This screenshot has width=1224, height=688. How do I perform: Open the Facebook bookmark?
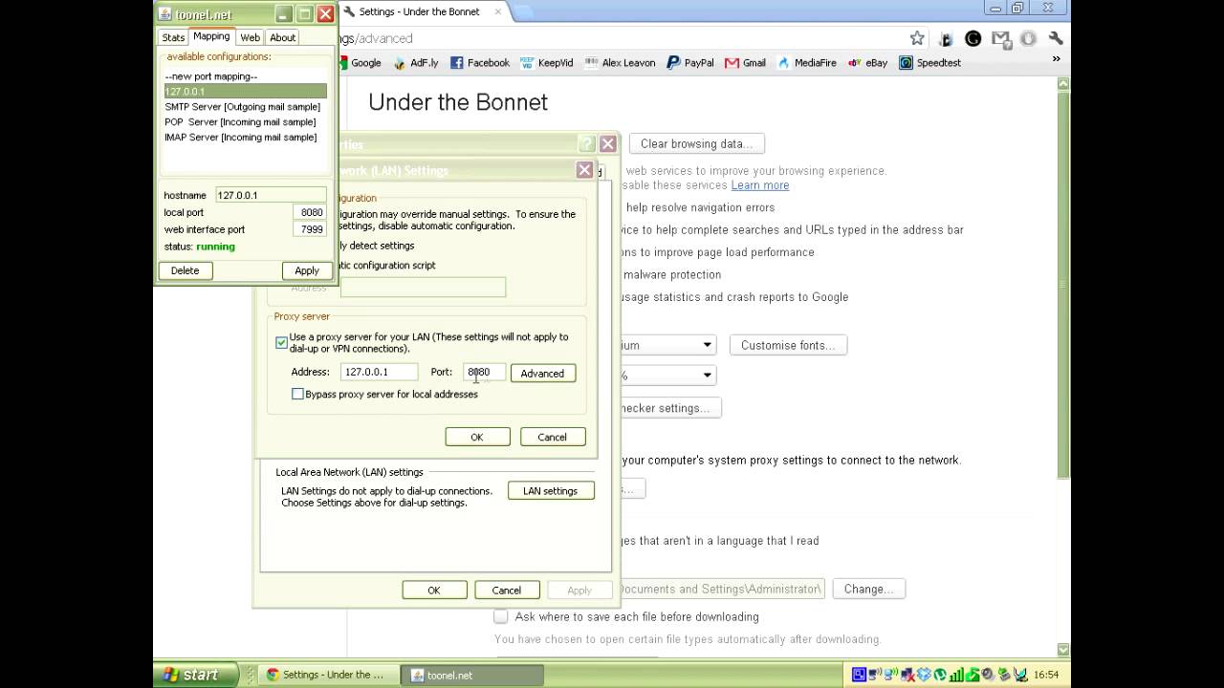point(479,63)
